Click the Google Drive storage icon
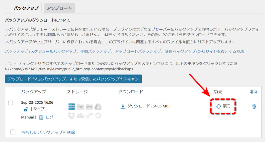265x142 pixels. pos(98,106)
